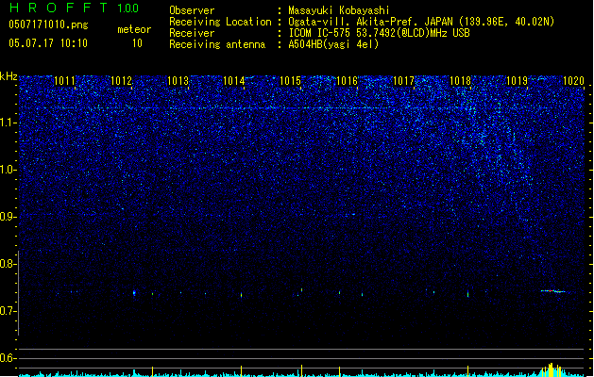The height and width of the screenshot is (377, 594).
Task: Click time marker 1014
Action: 234,81
